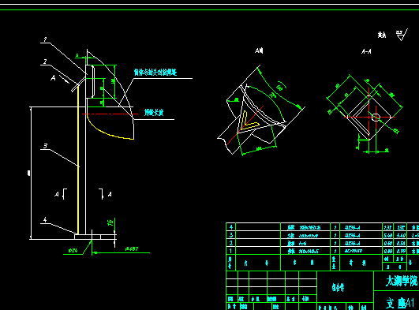Select the φ487 diameter dimension text
The image size is (419, 310).
(x=132, y=248)
